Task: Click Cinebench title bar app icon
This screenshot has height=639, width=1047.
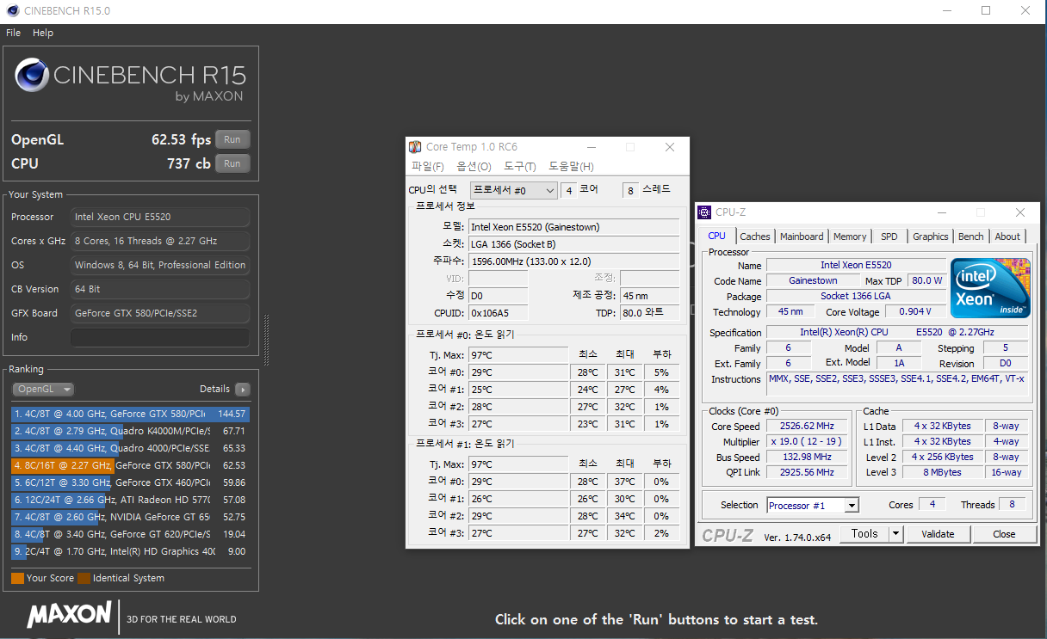Action: 12,11
